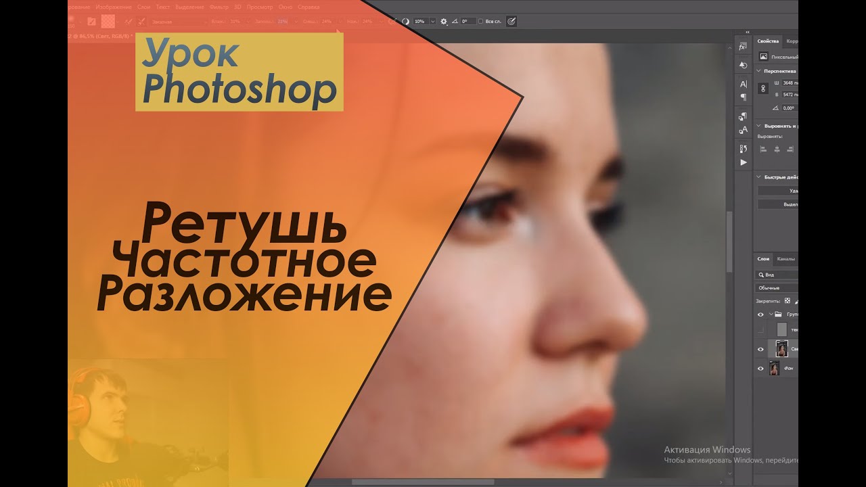Toggle lock transparent pixels in Layers
The width and height of the screenshot is (866, 487).
pos(788,301)
